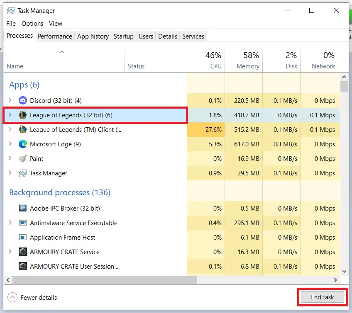Screen dimensions: 352x313
Task: Open the Options menu
Action: [32, 24]
